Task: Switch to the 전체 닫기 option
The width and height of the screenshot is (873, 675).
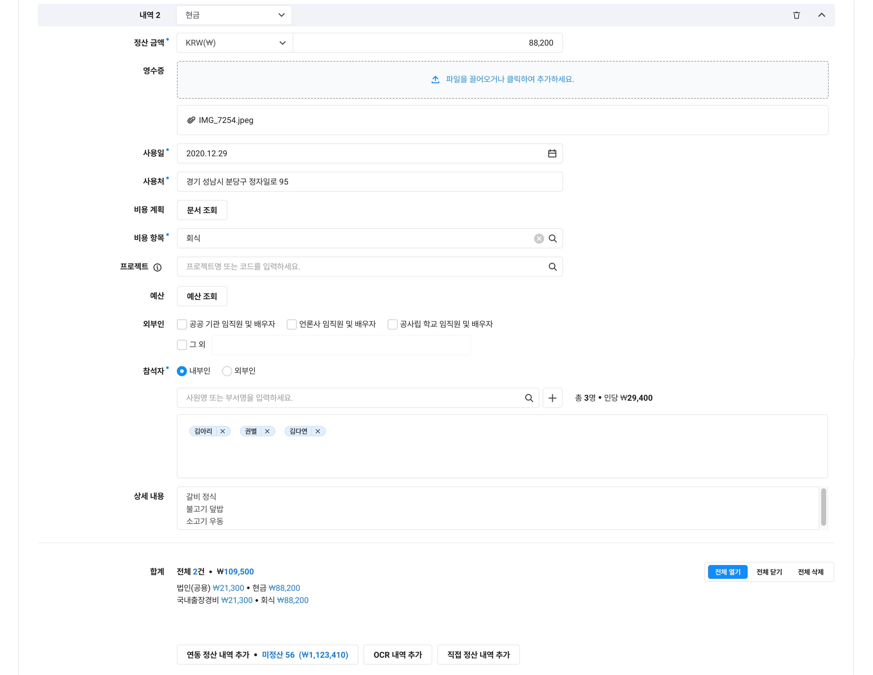Action: (769, 572)
